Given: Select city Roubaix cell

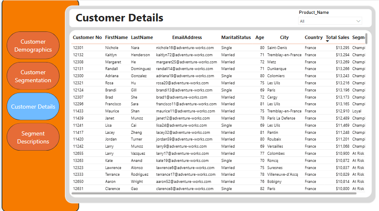Looking at the screenshot, I should coord(274,139).
